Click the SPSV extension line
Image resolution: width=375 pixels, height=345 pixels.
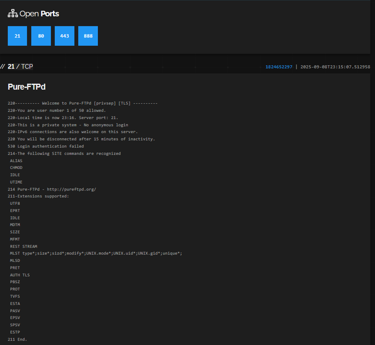click(15, 325)
